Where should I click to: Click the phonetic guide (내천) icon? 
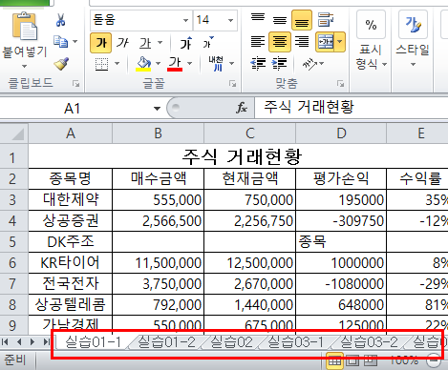[x=217, y=64]
